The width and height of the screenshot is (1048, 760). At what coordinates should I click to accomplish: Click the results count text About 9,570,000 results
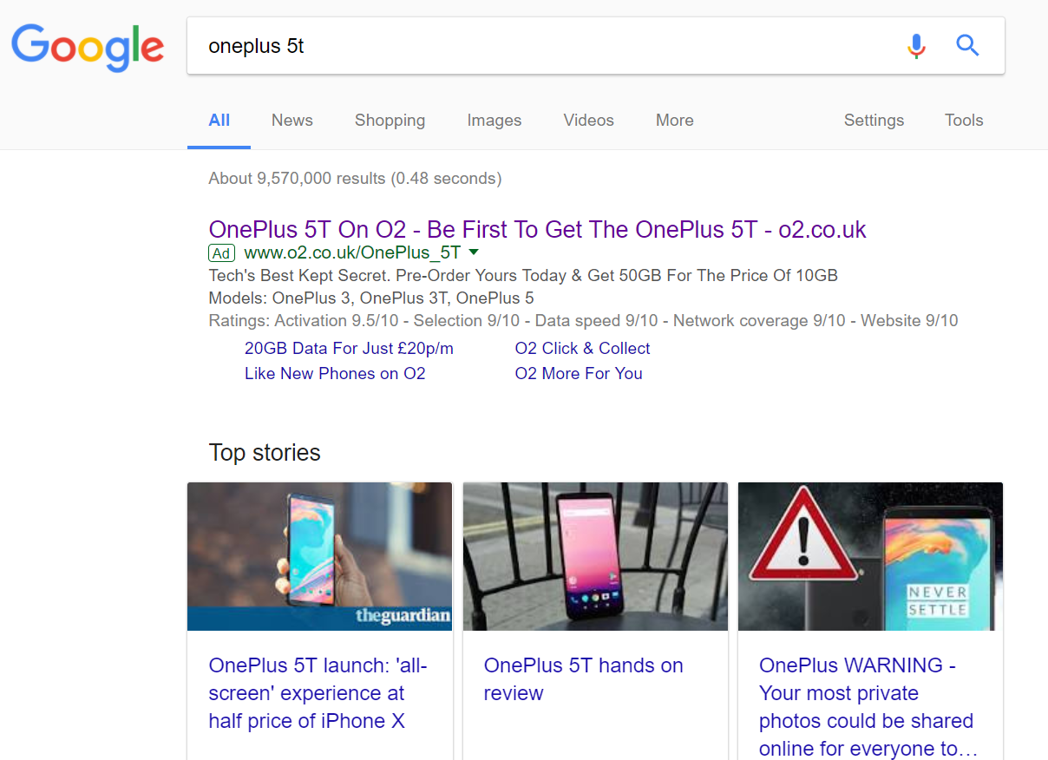355,179
